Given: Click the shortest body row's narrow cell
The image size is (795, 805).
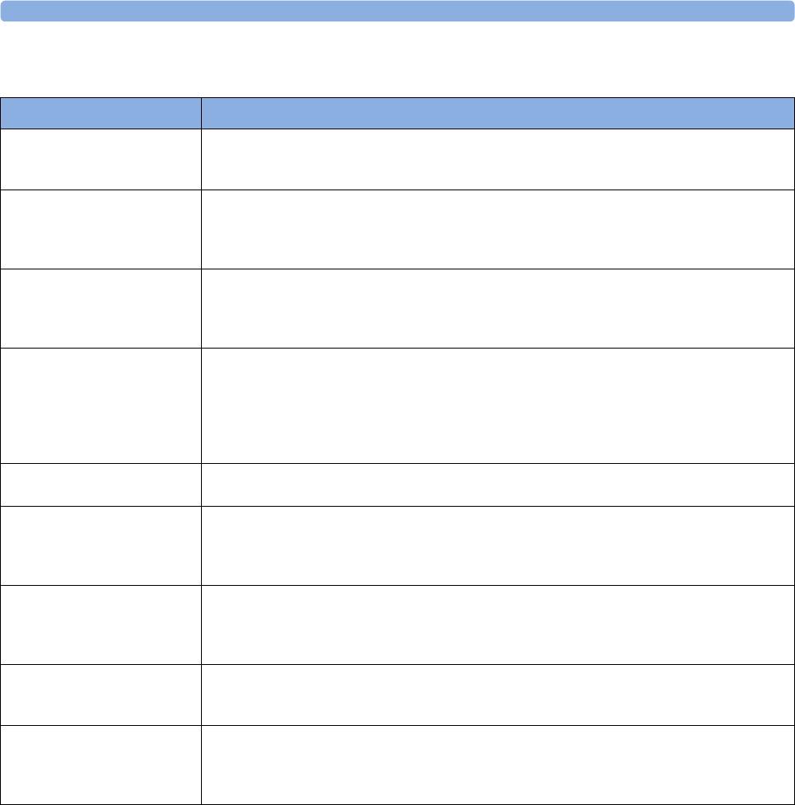Looking at the screenshot, I should [101, 484].
